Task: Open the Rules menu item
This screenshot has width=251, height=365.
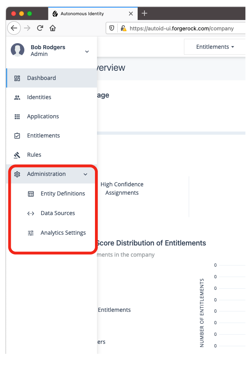Action: (x=51, y=155)
